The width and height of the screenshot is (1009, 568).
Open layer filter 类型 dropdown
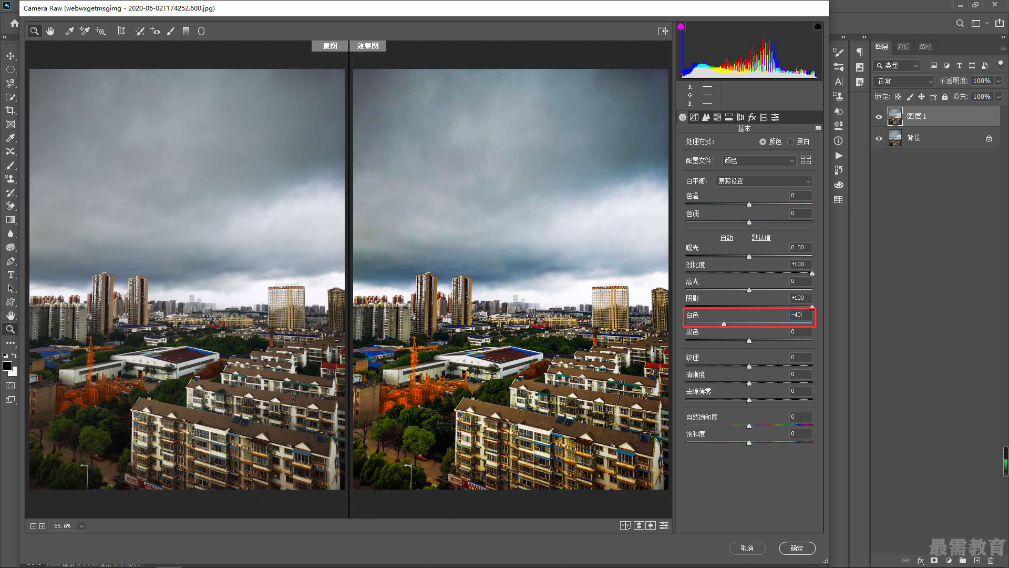click(x=897, y=66)
